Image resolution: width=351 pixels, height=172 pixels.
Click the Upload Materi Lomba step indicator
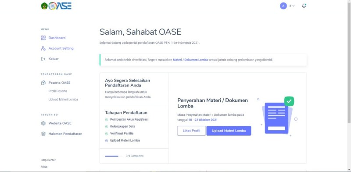pos(107,141)
